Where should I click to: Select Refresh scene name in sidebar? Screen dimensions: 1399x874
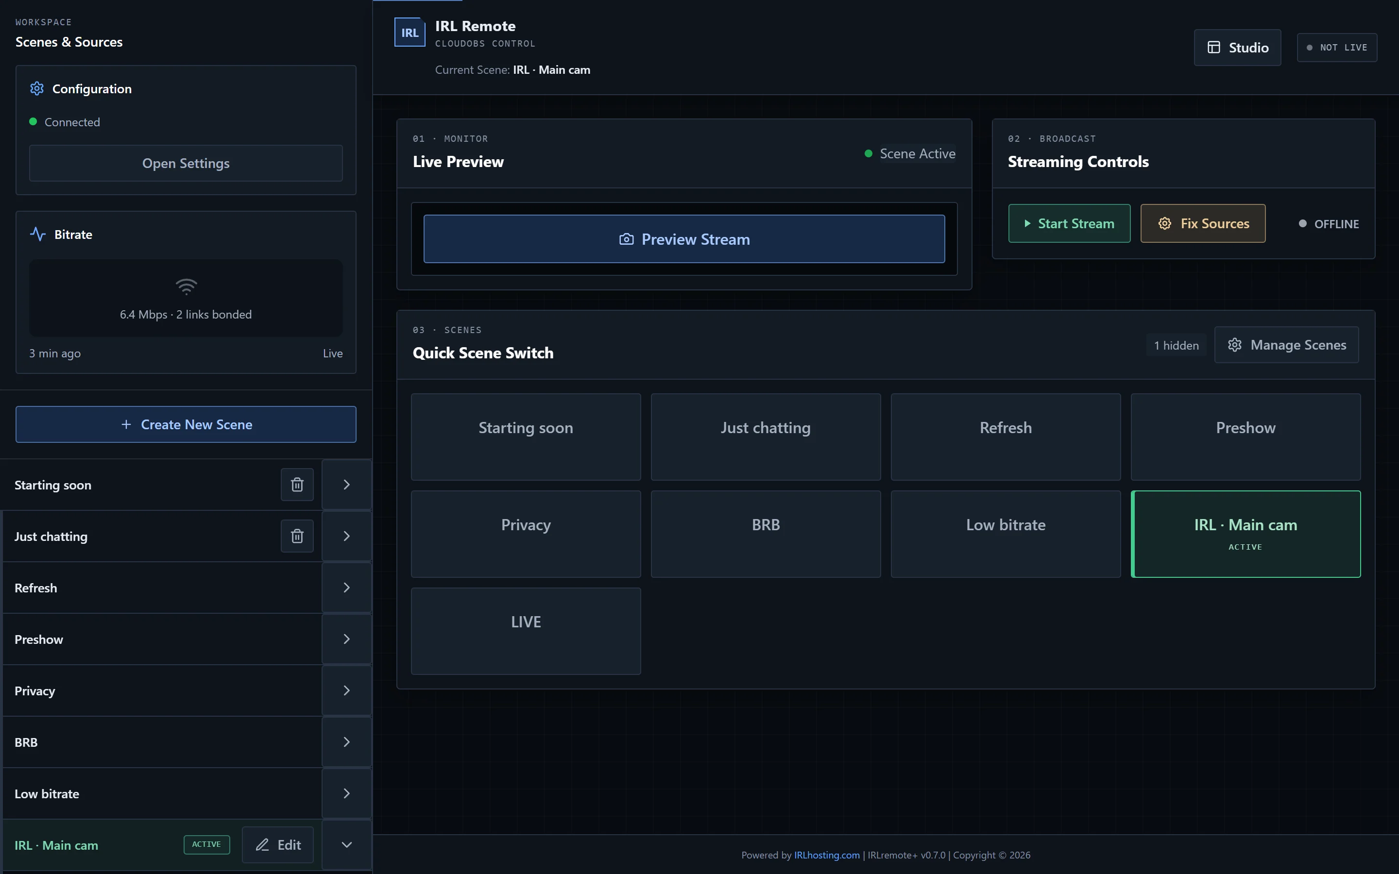coord(36,588)
